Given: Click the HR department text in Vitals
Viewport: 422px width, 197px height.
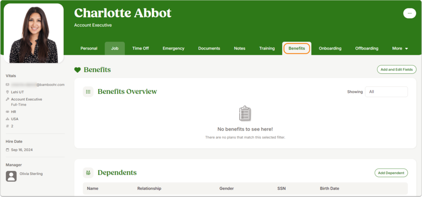Looking at the screenshot, I should click(x=13, y=112).
